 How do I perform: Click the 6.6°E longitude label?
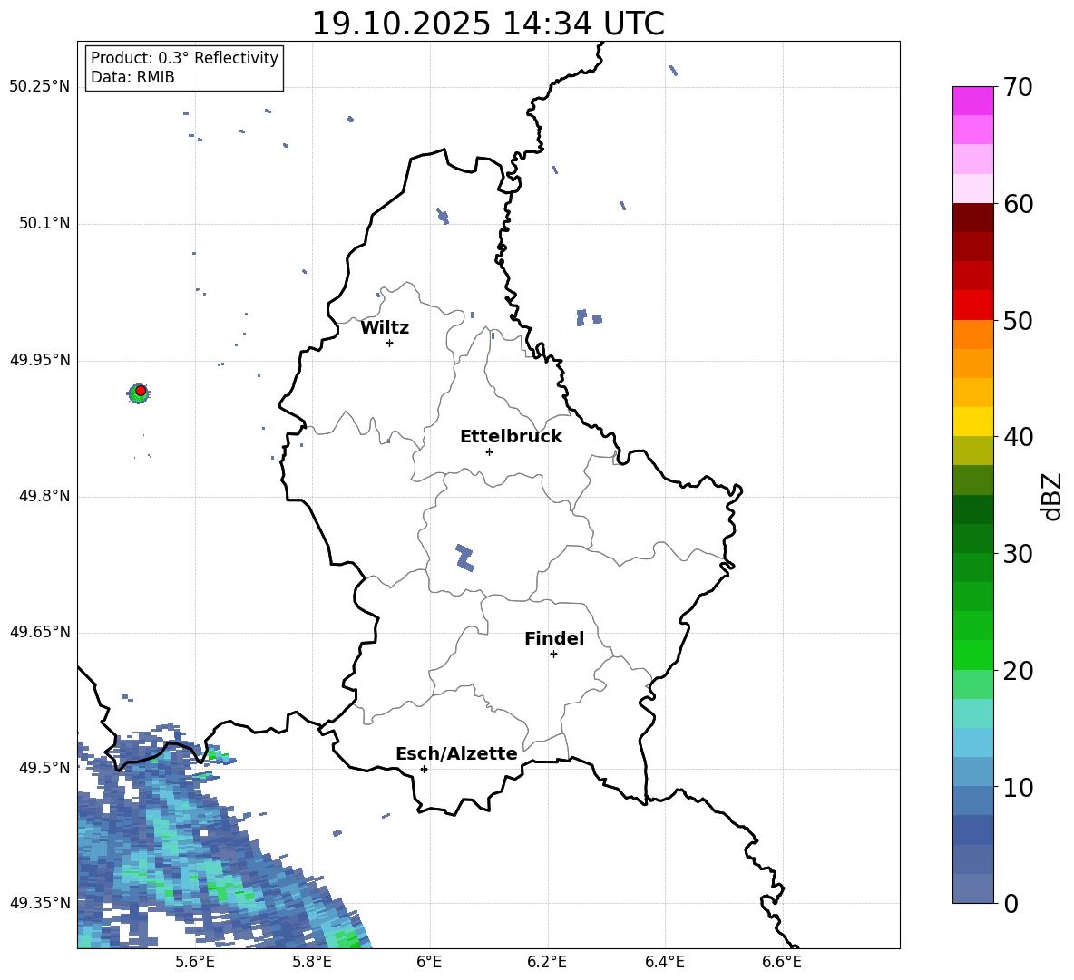(782, 962)
